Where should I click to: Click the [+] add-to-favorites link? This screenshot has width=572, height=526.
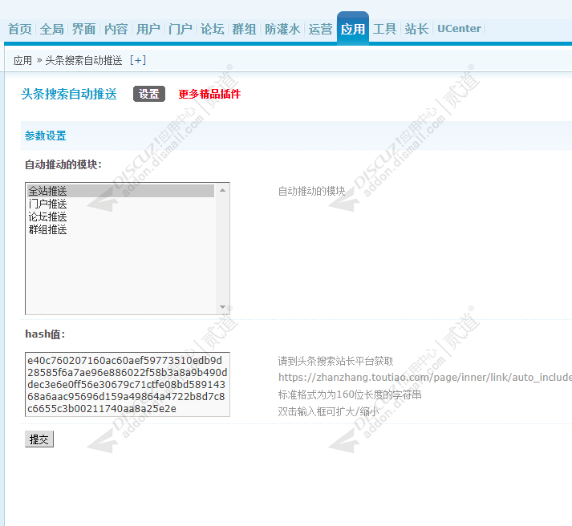pyautogui.click(x=138, y=60)
